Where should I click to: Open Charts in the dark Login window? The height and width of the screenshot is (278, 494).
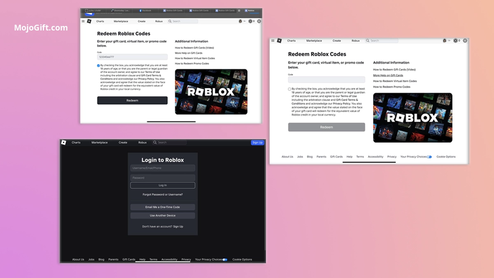pos(76,143)
